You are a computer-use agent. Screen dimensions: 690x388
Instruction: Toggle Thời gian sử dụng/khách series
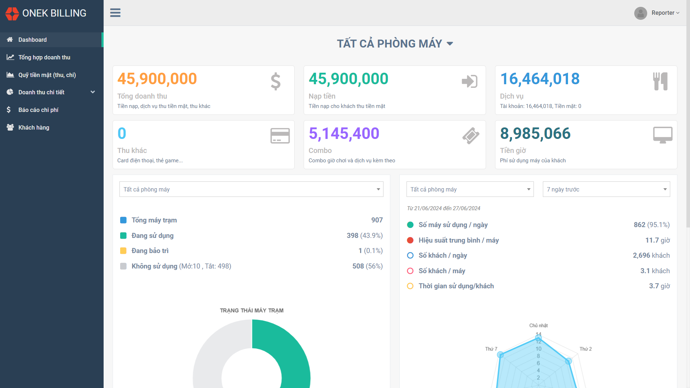point(410,286)
